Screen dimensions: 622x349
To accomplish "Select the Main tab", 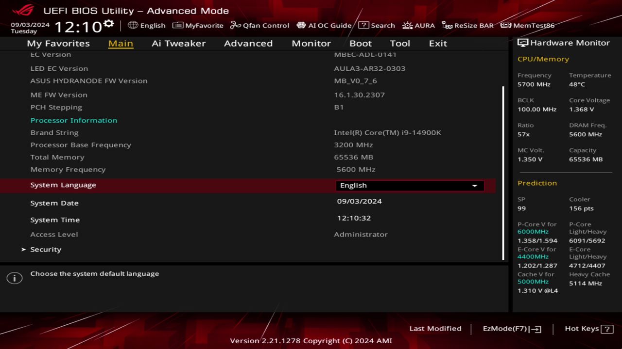I will pos(121,43).
